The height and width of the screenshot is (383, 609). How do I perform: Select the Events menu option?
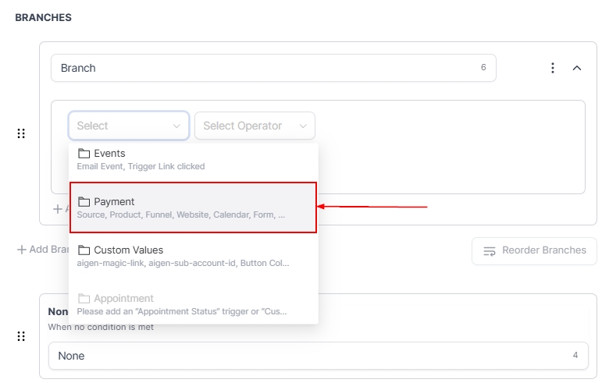click(193, 159)
